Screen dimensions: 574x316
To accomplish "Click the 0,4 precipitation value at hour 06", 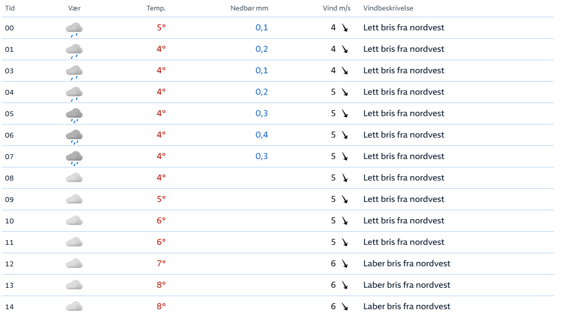I will tap(261, 135).
